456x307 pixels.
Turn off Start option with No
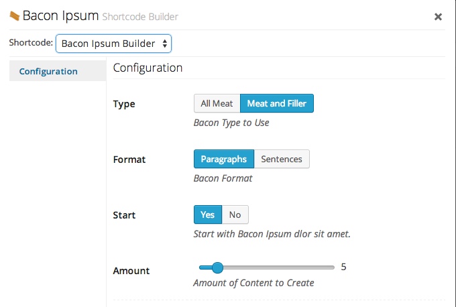(x=235, y=214)
